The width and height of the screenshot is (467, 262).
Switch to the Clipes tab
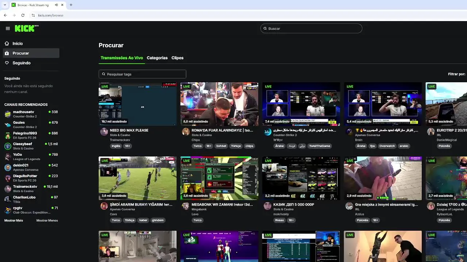click(177, 58)
